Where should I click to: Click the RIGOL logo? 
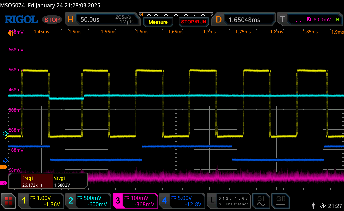point(21,20)
